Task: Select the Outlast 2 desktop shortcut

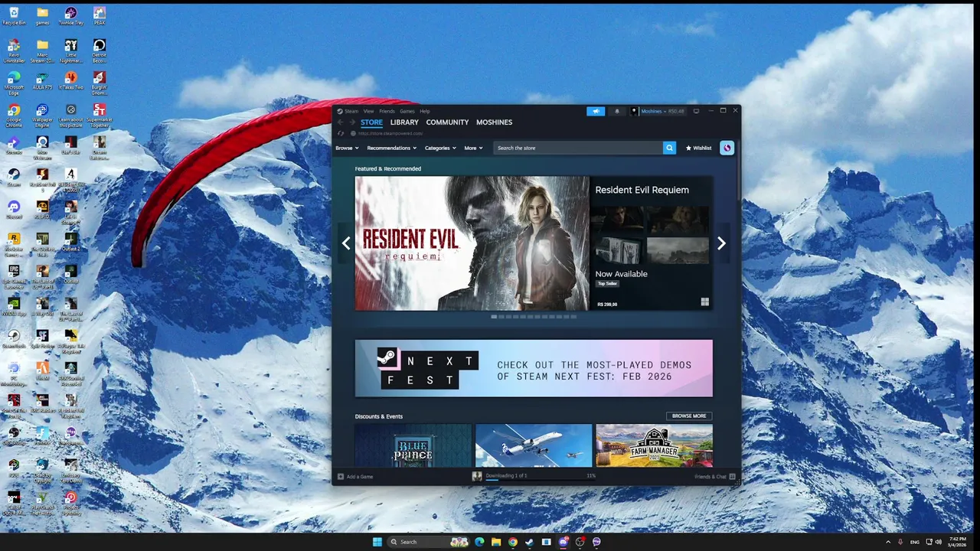Action: (70, 242)
